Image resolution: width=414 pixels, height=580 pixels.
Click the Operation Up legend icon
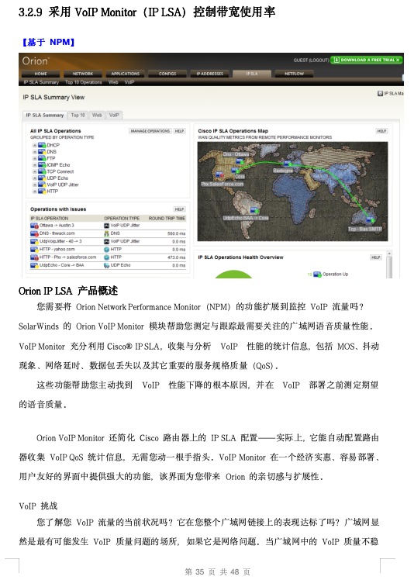tap(317, 274)
